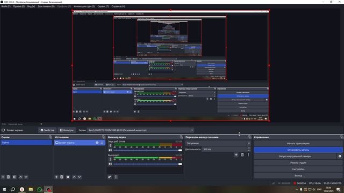Open the Scene Collection menu
Image resolution: width=344 pixels, height=193 pixels.
(84, 6)
